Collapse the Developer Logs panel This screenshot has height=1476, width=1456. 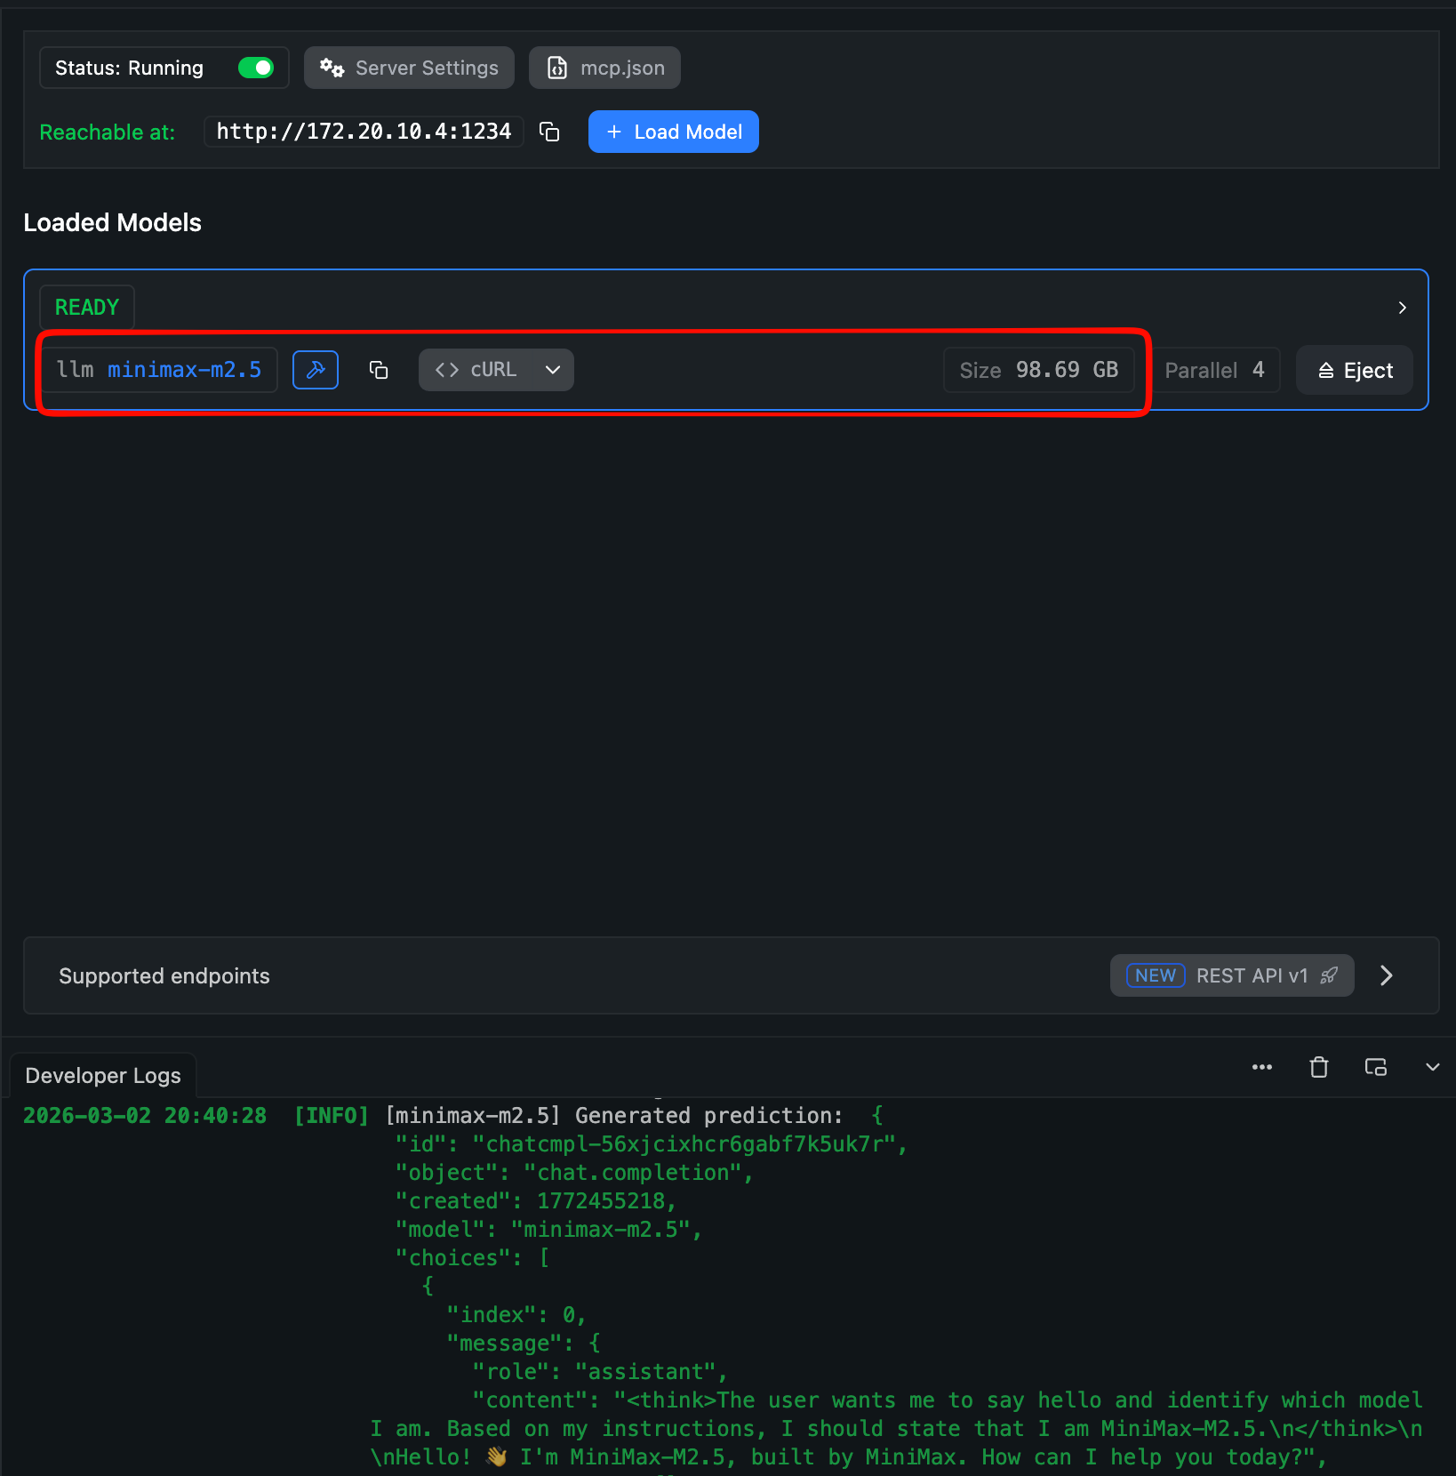1432,1067
